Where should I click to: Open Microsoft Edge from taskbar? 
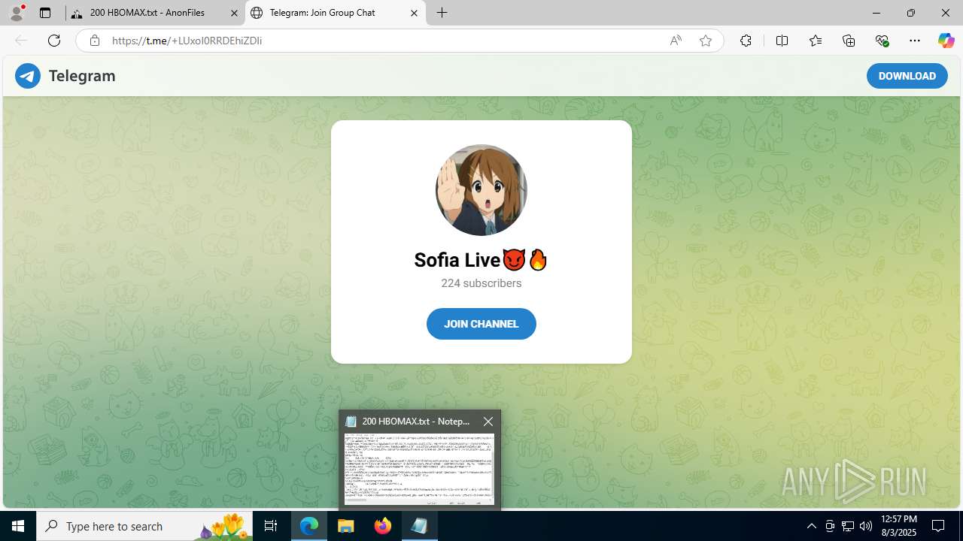coord(309,526)
